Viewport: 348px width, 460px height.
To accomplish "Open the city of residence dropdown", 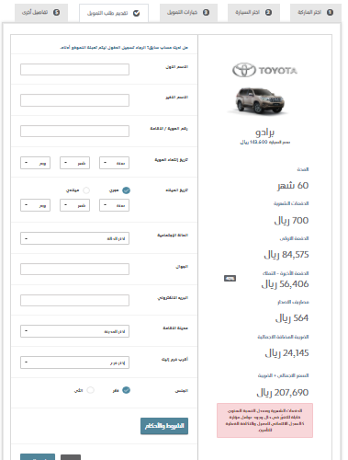I will pyautogui.click(x=74, y=331).
